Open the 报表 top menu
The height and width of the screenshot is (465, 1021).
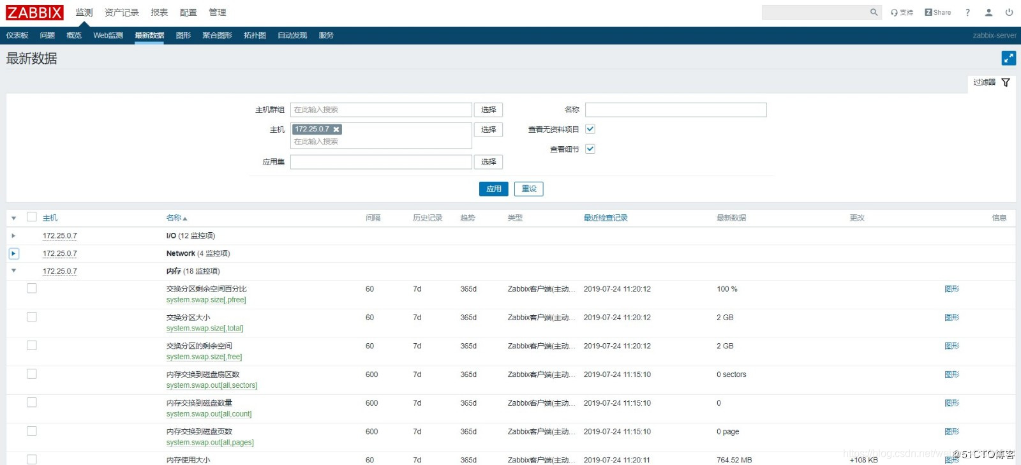point(160,12)
